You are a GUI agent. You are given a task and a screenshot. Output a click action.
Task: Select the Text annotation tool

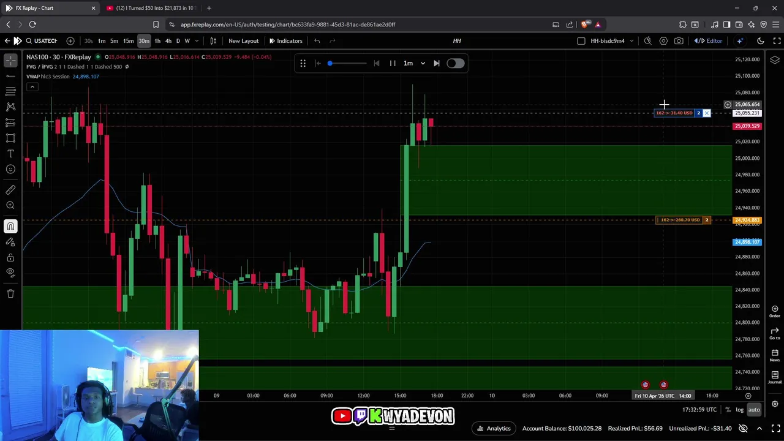pos(10,154)
